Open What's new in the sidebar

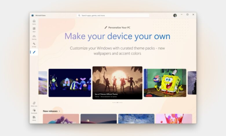[x=34, y=104]
